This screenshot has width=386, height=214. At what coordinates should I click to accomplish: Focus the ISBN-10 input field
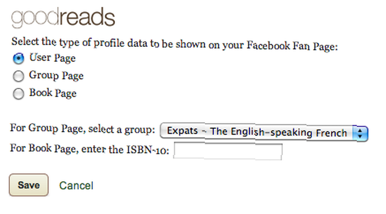coord(228,151)
